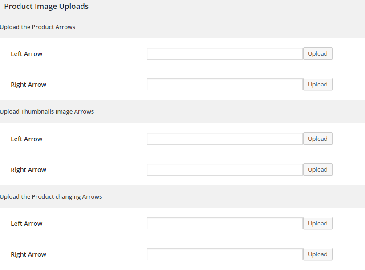Hit Upload for Product changing Right Arrow
This screenshot has height=270, width=365.
(x=317, y=254)
